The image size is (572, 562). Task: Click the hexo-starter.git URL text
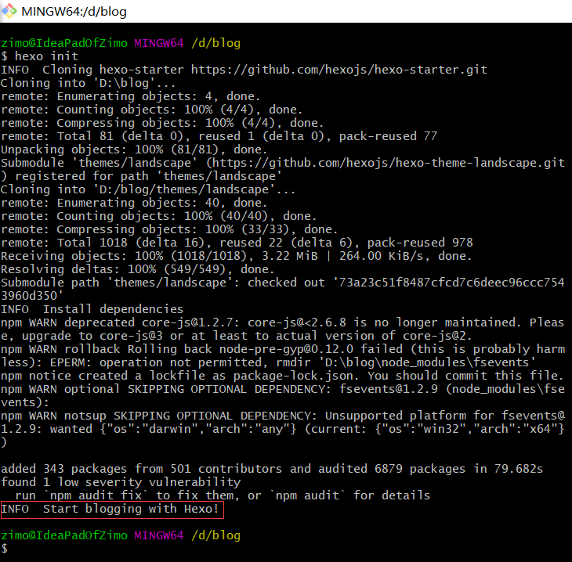pyautogui.click(x=339, y=70)
